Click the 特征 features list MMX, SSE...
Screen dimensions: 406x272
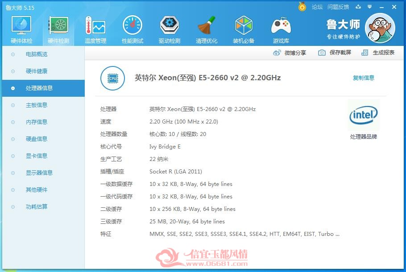click(244, 234)
